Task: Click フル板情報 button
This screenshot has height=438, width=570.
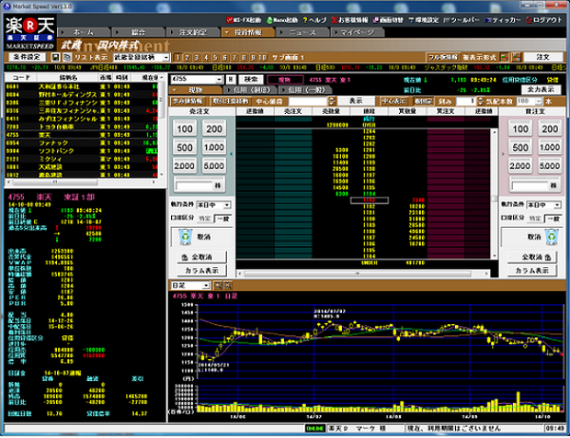Action: pyautogui.click(x=443, y=57)
